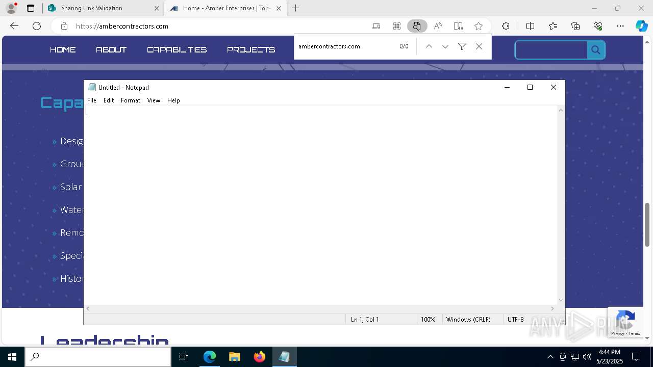Start Read aloud from address bar
Viewport: 653px width, 367px height.
pos(438,26)
